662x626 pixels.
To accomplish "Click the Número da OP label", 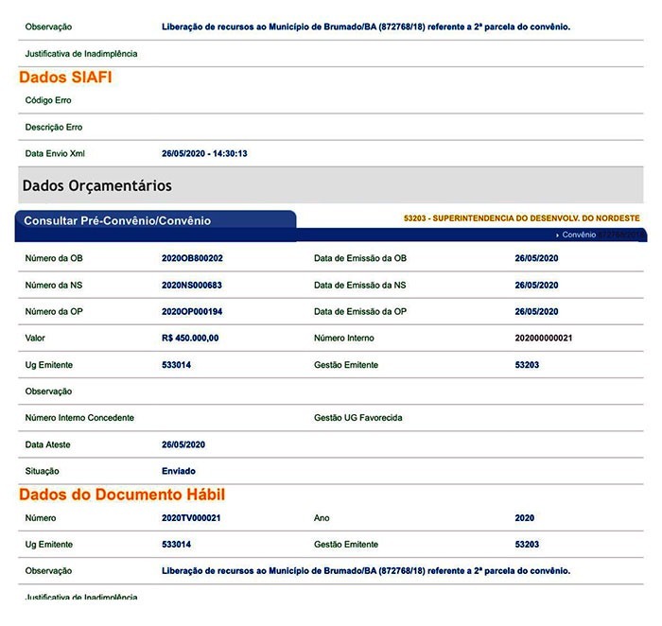I will coord(54,312).
